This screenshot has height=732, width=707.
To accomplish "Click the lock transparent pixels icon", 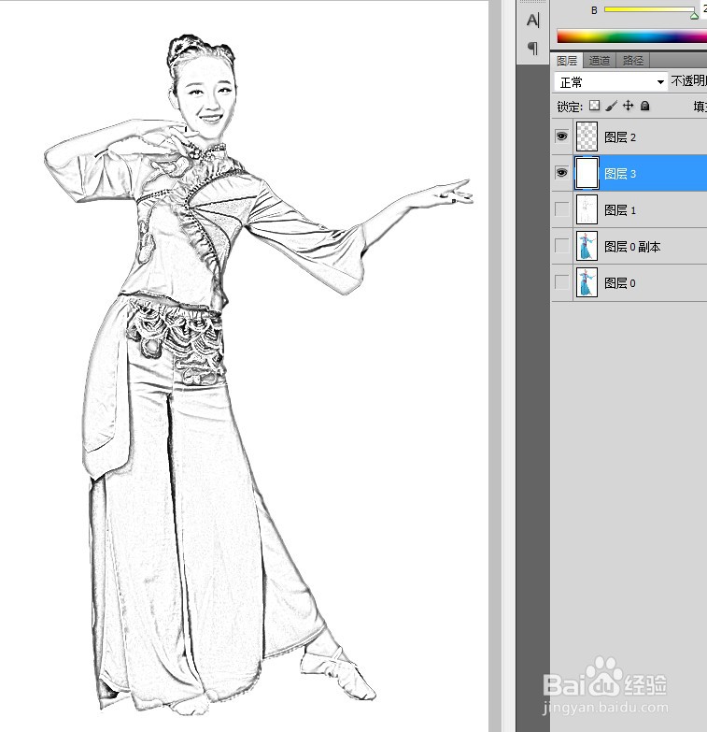I will click(x=594, y=106).
